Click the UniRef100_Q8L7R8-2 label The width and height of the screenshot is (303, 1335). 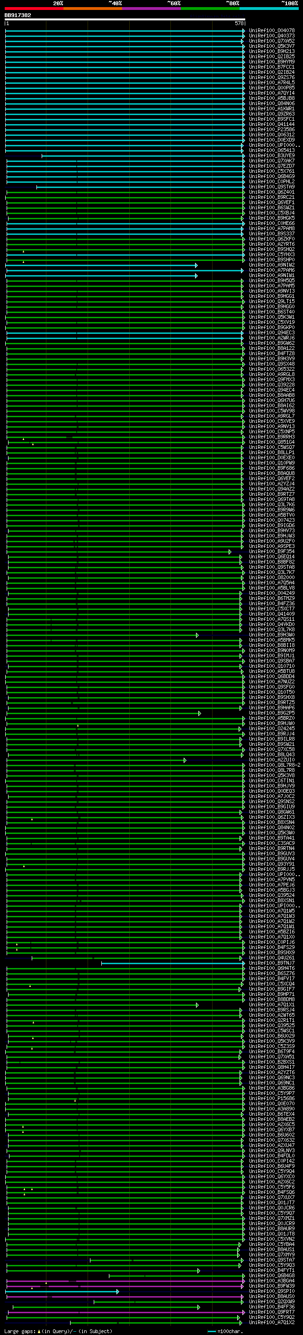275,765
